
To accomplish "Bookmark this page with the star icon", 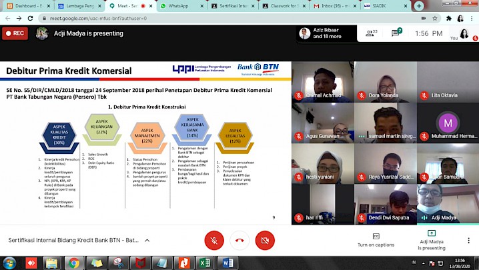I will click(x=435, y=18).
